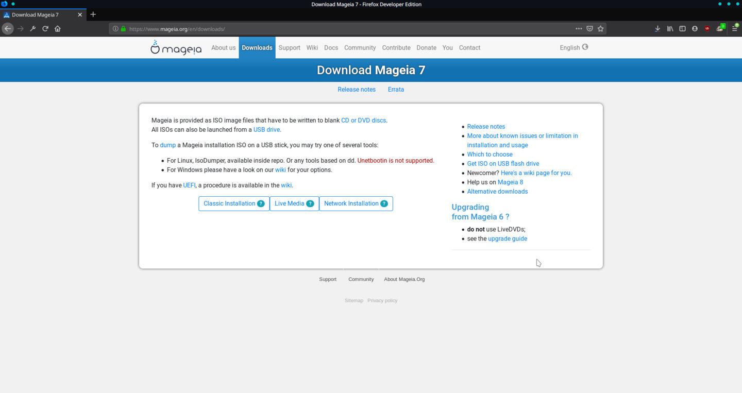This screenshot has height=393, width=742.
Task: Open the Firefox hamburger menu
Action: pos(735,29)
